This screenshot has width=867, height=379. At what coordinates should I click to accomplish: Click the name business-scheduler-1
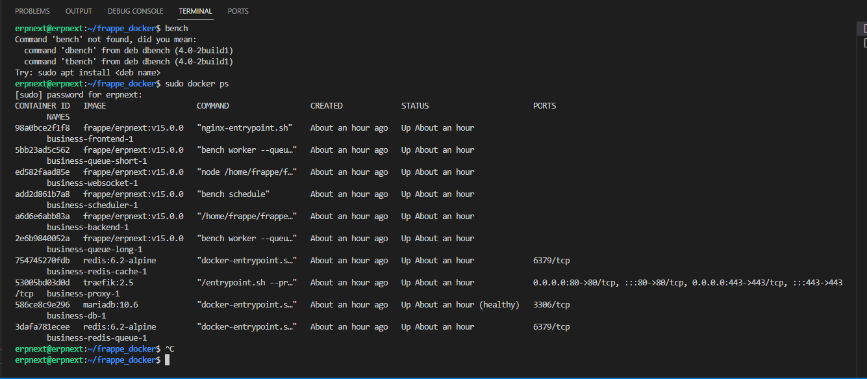(92, 205)
